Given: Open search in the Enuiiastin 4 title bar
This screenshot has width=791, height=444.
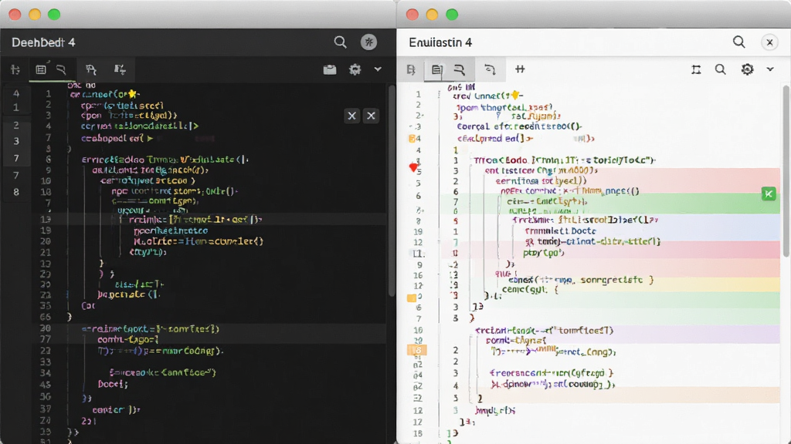Looking at the screenshot, I should (x=739, y=42).
